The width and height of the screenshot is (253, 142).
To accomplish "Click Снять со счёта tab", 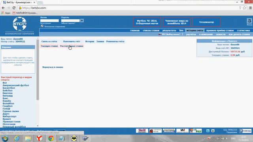I will click(x=49, y=41).
